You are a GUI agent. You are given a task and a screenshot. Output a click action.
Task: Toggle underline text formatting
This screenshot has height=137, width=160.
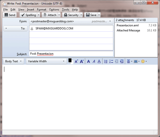99,61
